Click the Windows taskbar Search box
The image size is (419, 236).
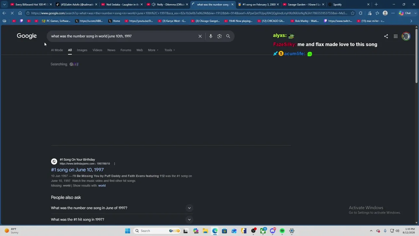tap(157, 231)
